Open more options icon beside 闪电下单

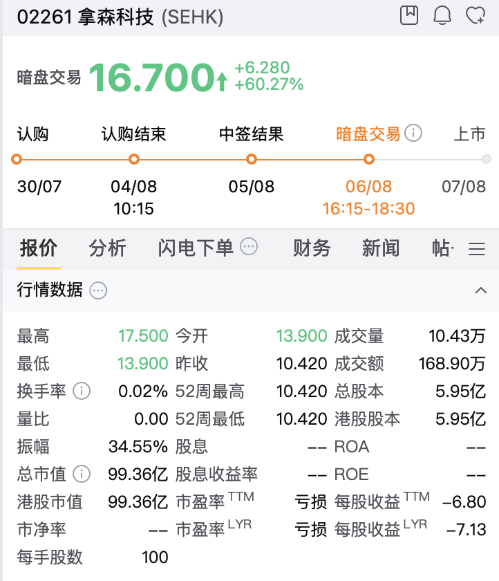pyautogui.click(x=249, y=246)
